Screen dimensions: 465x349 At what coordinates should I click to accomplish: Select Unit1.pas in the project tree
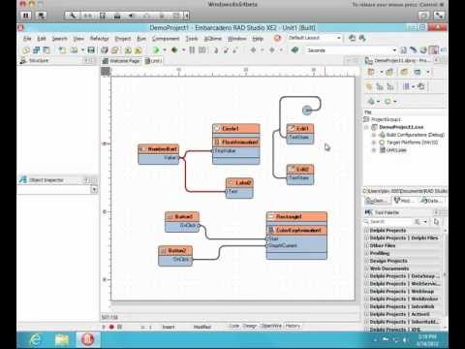tap(396, 150)
